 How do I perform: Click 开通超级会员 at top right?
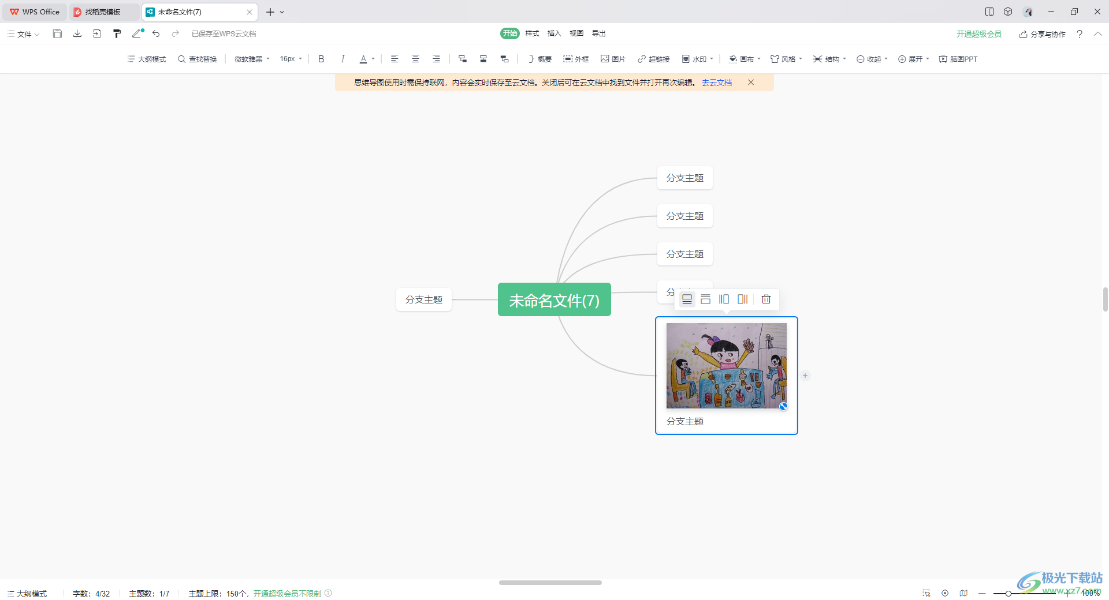click(x=979, y=34)
